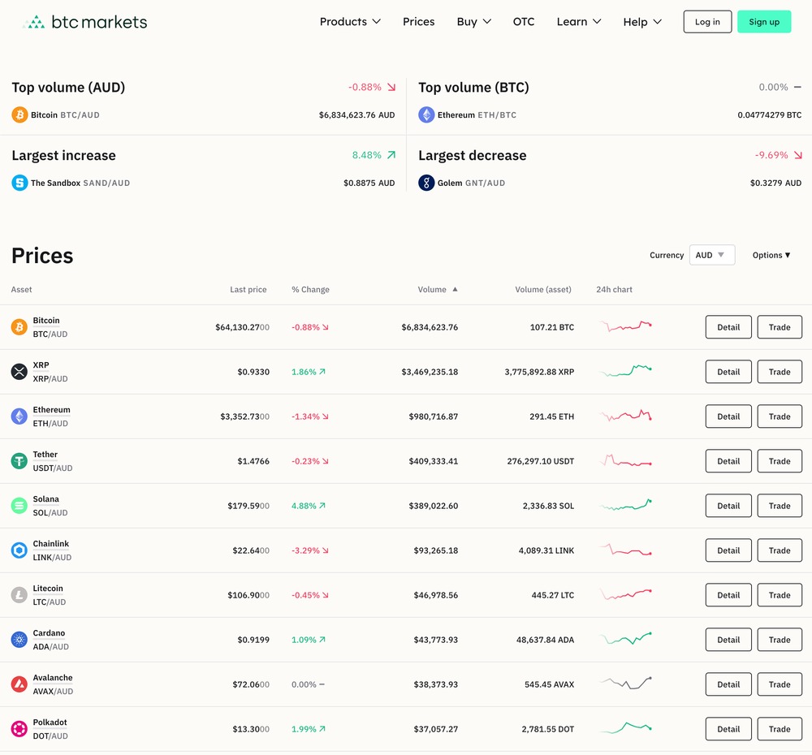
Task: Click the Avalanche coin icon
Action: pyautogui.click(x=19, y=684)
